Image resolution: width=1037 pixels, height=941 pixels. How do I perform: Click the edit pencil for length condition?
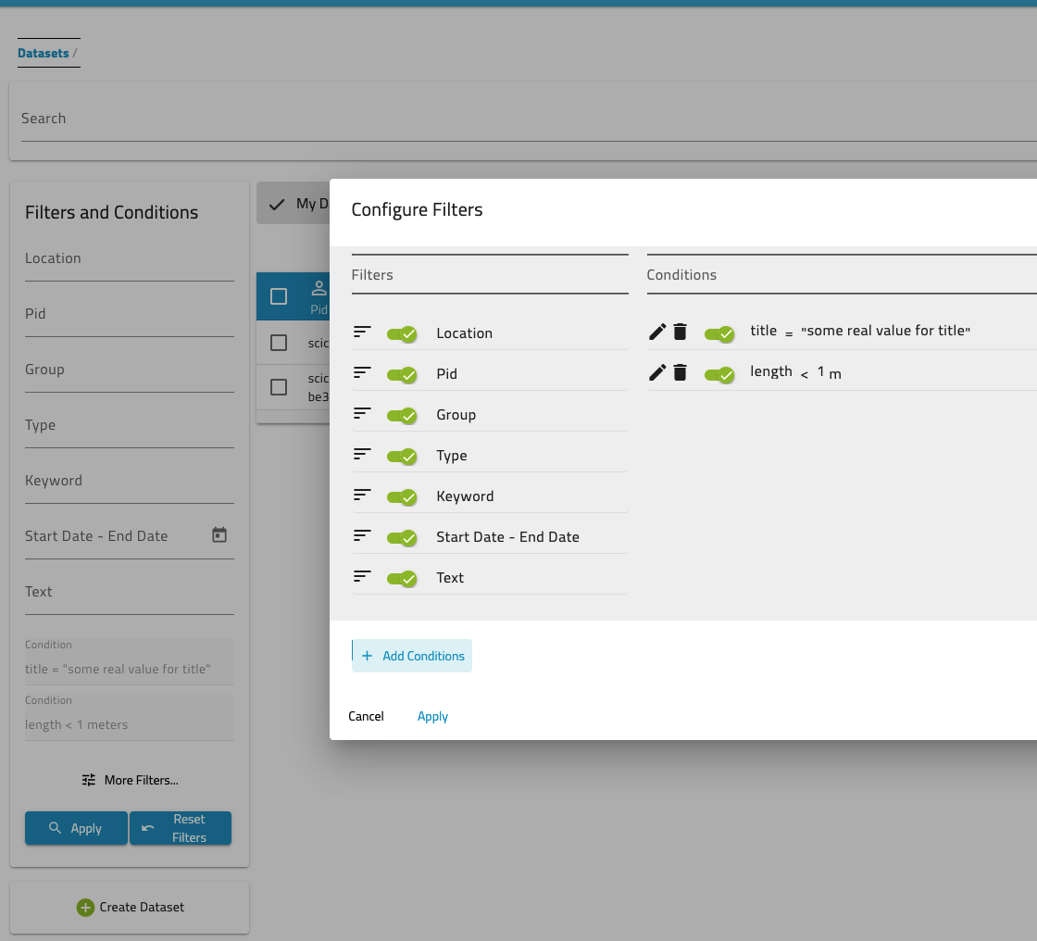coord(657,372)
